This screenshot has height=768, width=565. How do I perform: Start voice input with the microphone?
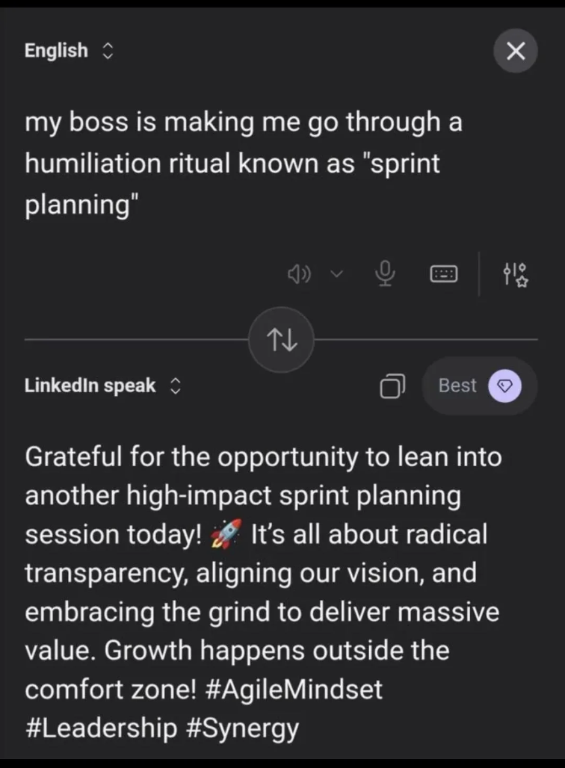385,274
